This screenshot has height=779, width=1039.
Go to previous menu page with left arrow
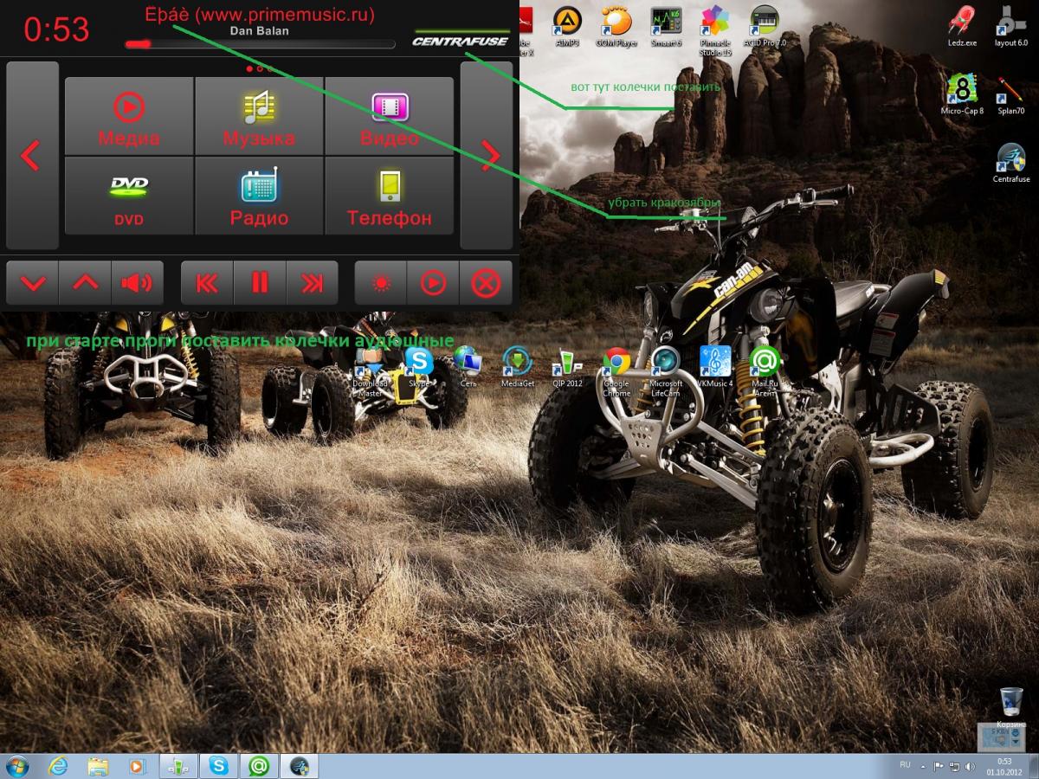pyautogui.click(x=32, y=156)
